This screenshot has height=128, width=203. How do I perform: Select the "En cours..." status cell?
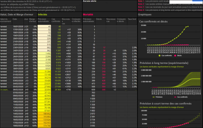point(5,90)
